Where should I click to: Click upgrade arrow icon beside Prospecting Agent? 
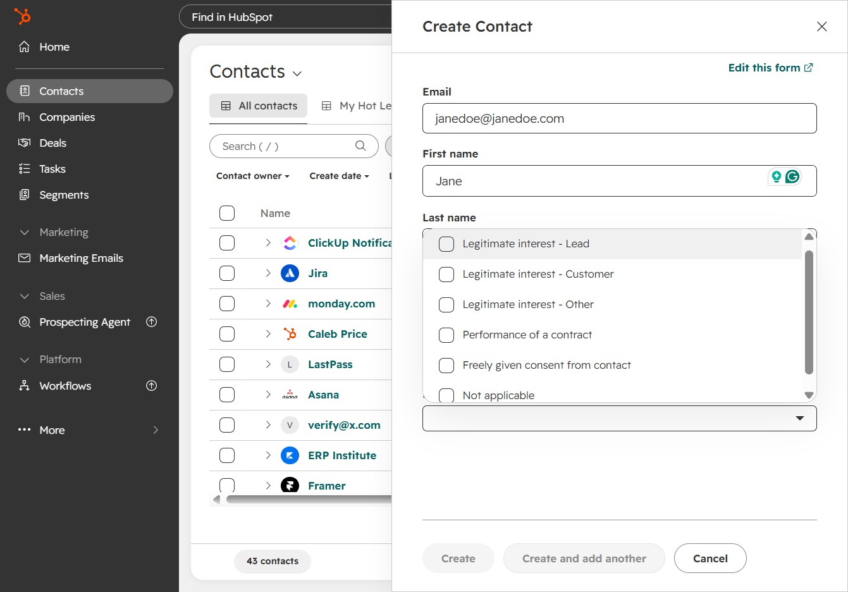point(152,322)
